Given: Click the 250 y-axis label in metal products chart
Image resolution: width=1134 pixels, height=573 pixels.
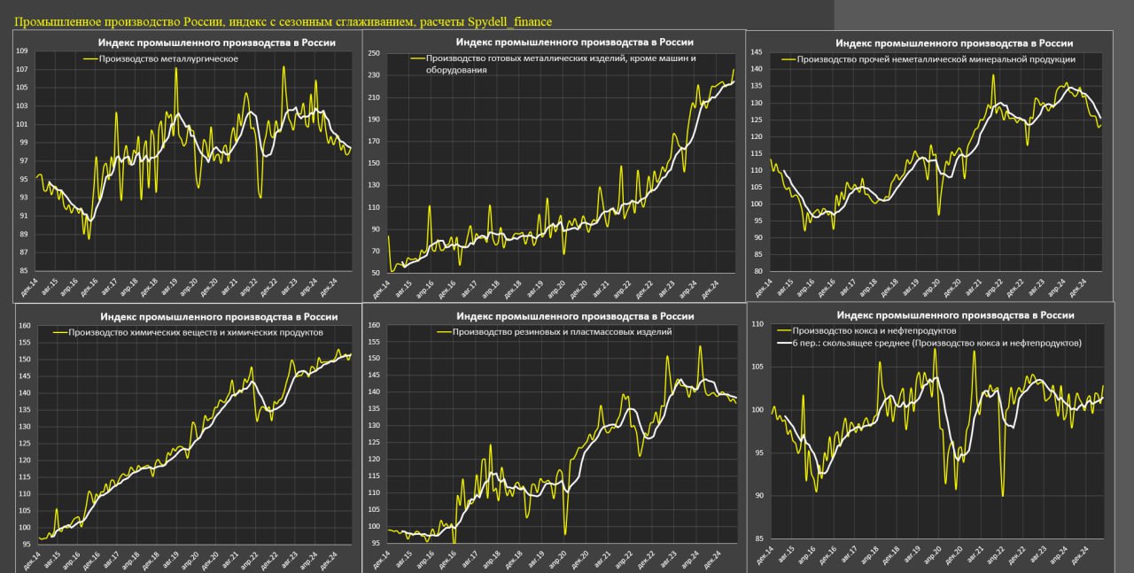Looking at the screenshot, I should point(373,53).
